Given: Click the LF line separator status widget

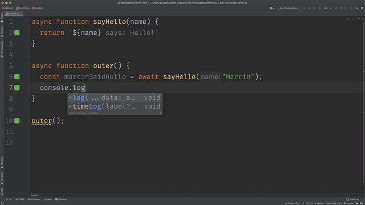Looking at the screenshot, I should tap(303, 203).
